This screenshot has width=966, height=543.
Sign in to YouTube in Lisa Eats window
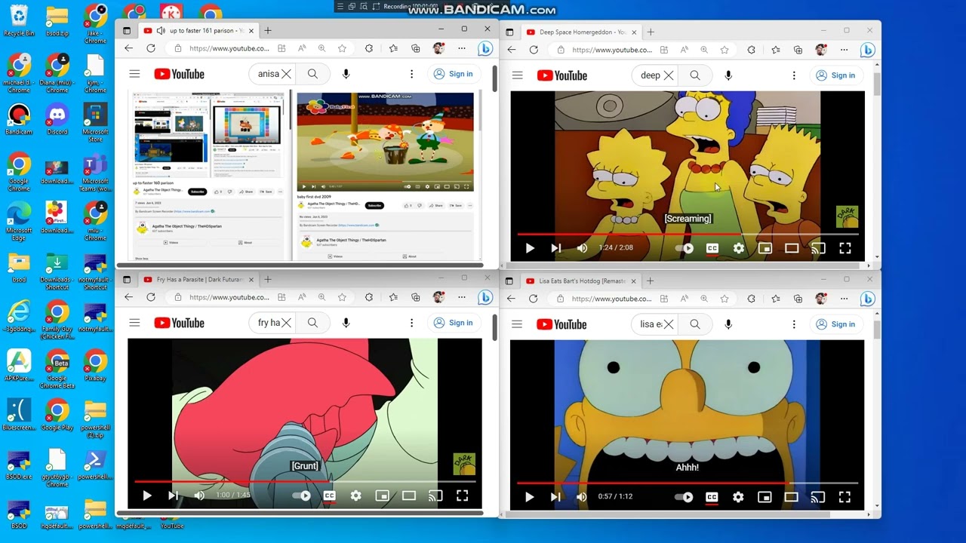835,324
